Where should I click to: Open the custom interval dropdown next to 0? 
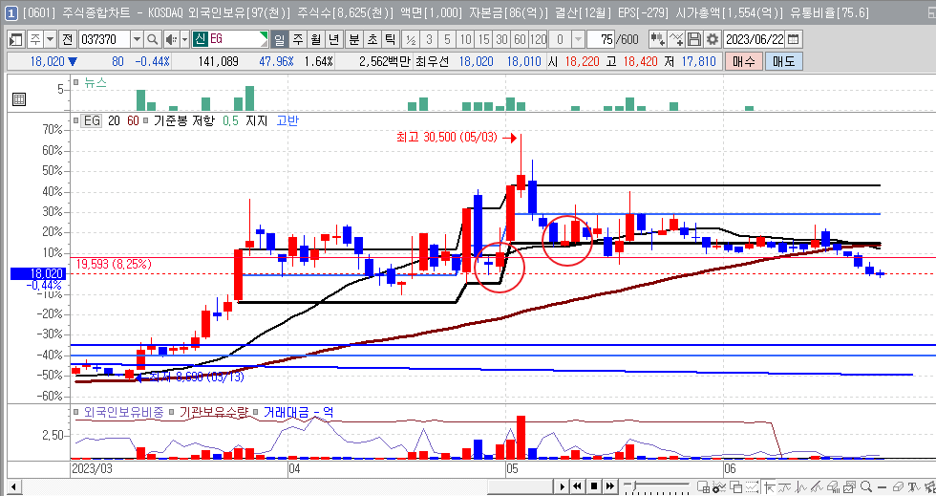pos(578,39)
